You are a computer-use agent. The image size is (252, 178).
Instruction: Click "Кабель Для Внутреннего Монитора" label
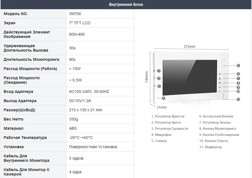26,158
